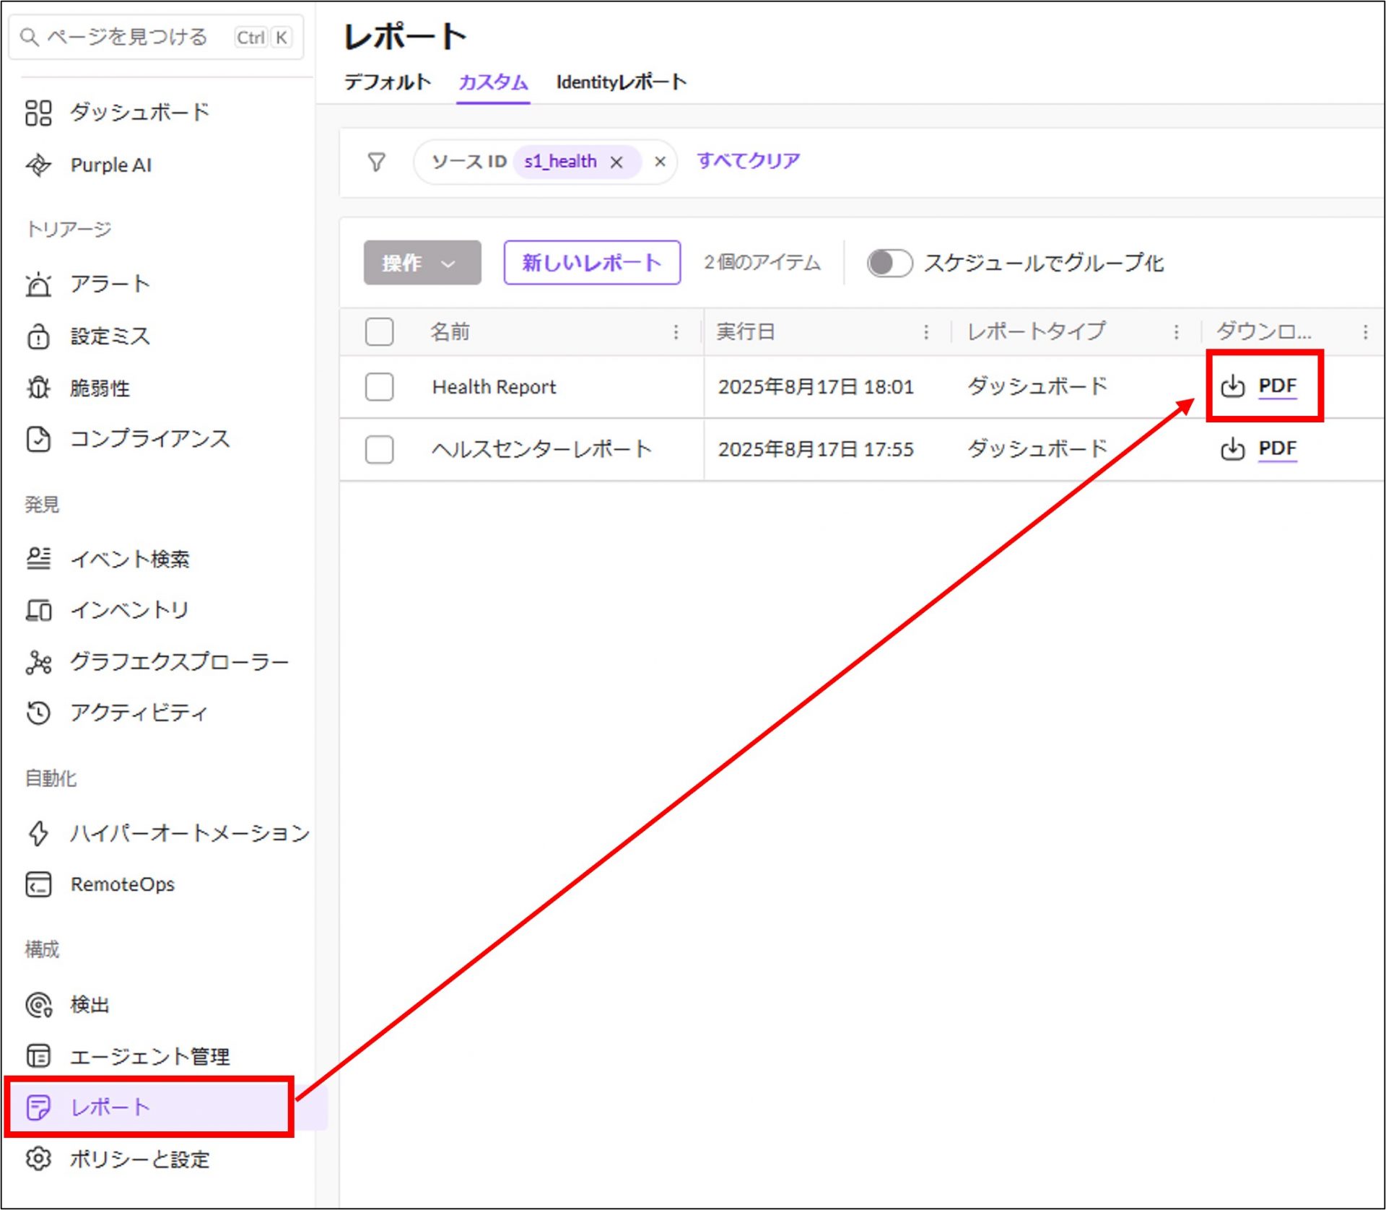Open ポリシーと設定 gear icon

click(38, 1159)
